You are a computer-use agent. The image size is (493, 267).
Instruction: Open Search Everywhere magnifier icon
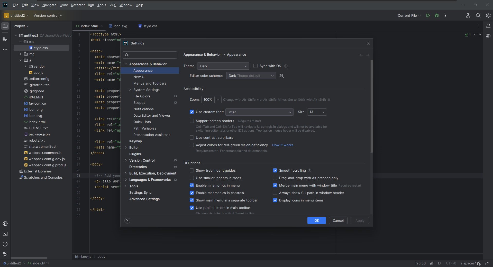[x=478, y=15]
